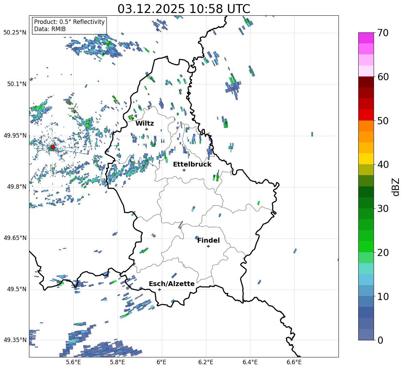Image resolution: width=404 pixels, height=369 pixels.
Task: Click the bright green colorbar segment above 20
Action: (366, 246)
